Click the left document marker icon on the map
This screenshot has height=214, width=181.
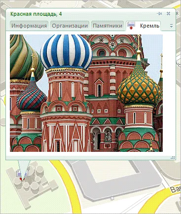click(x=19, y=174)
